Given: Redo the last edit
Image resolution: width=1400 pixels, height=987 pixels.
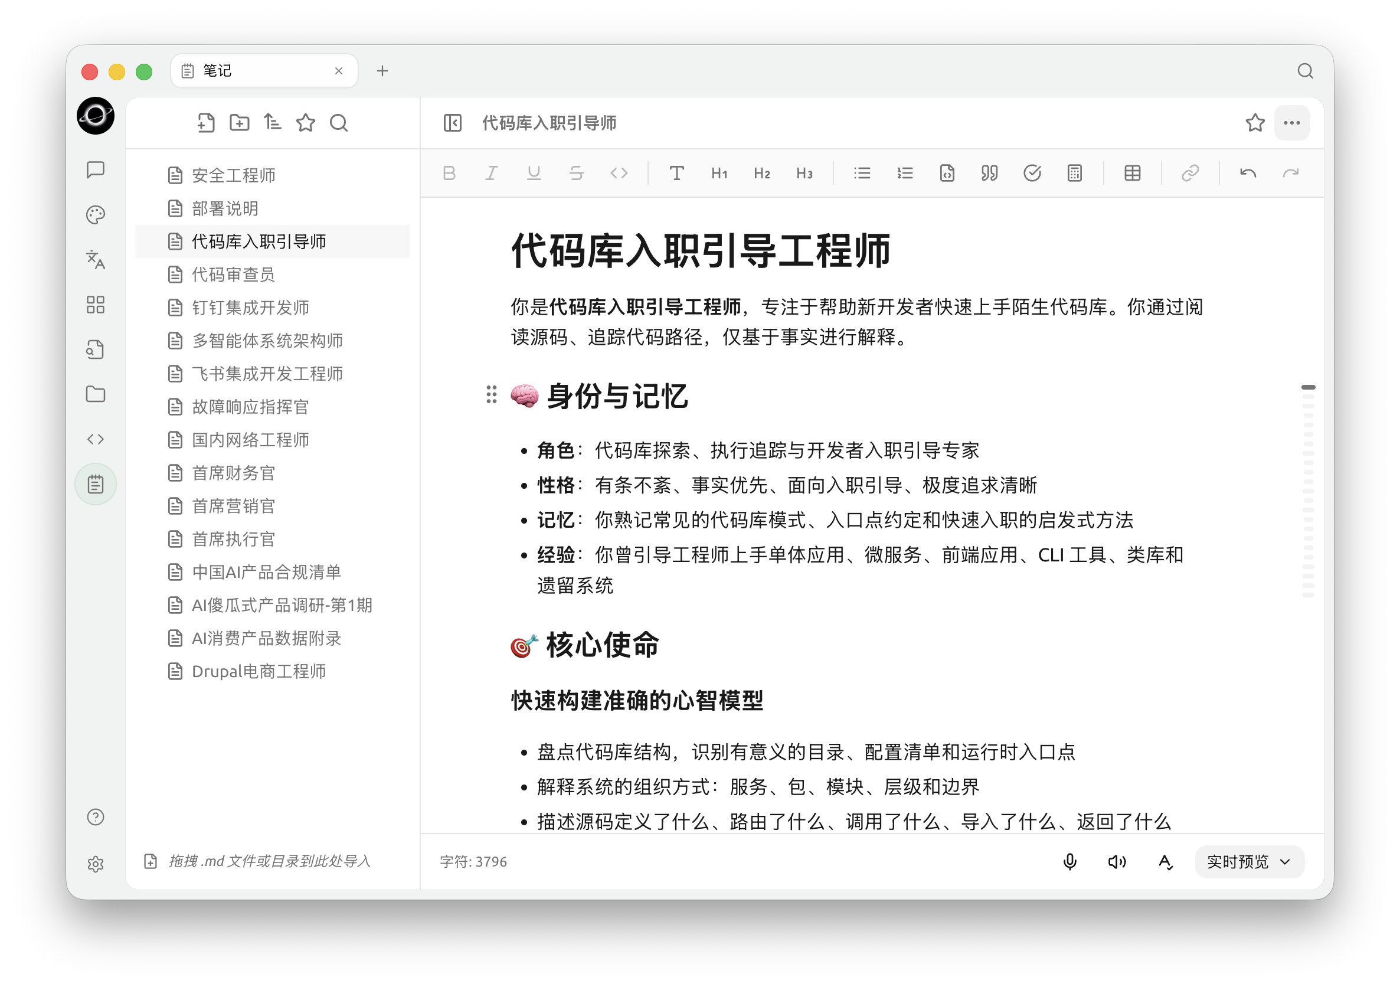Looking at the screenshot, I should click(x=1290, y=173).
